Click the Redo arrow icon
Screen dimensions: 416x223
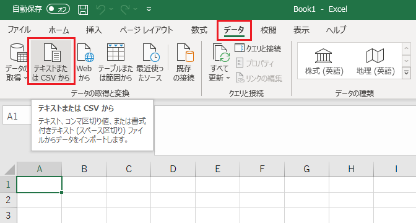click(x=125, y=9)
